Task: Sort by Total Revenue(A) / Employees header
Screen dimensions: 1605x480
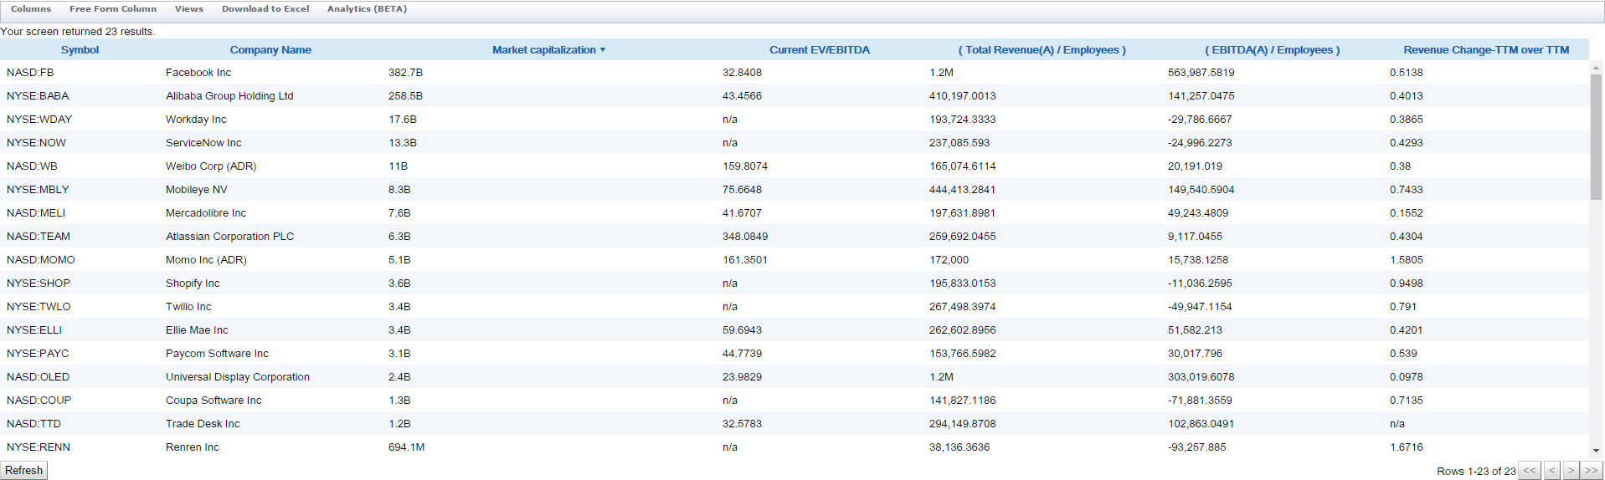Action: pyautogui.click(x=1042, y=50)
